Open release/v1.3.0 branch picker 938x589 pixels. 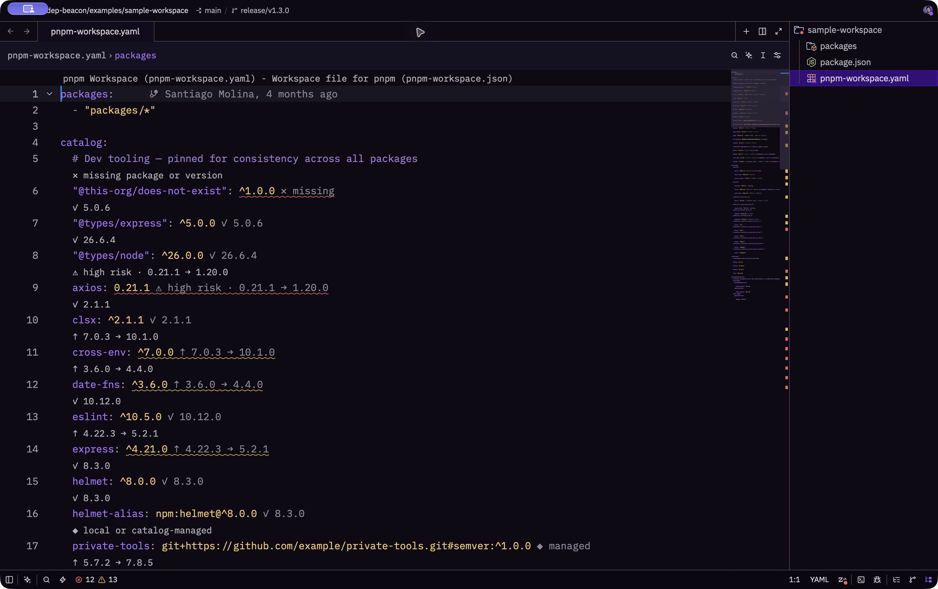260,11
